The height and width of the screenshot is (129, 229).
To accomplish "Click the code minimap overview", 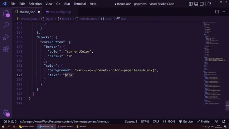I will pyautogui.click(x=214, y=63).
